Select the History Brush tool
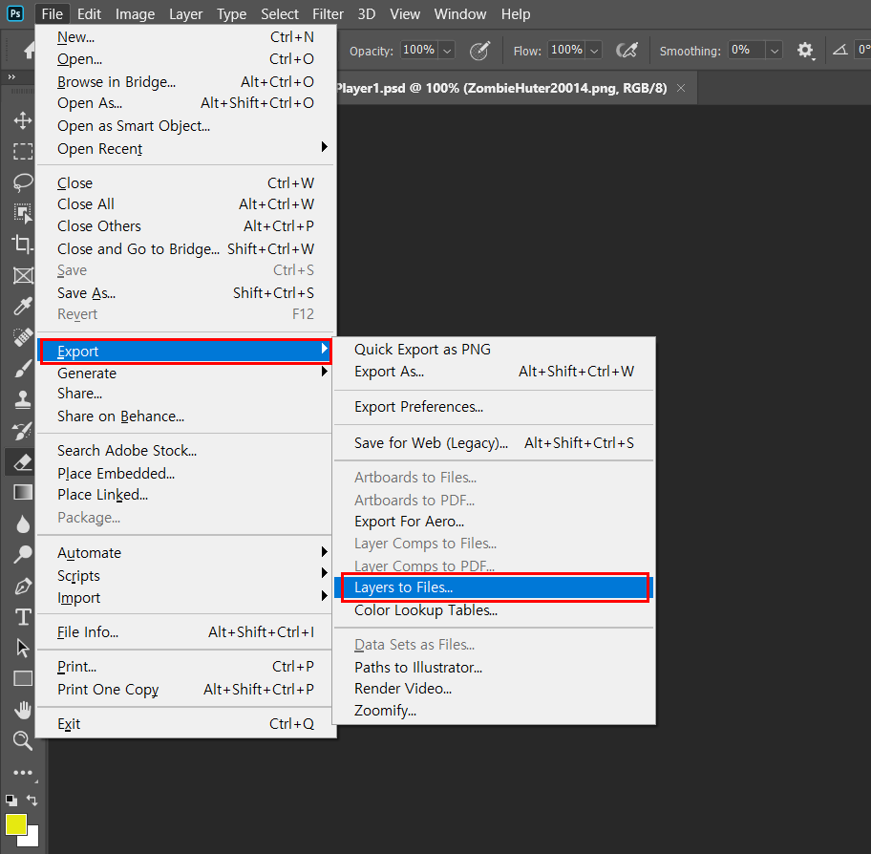871x854 pixels. (x=22, y=431)
